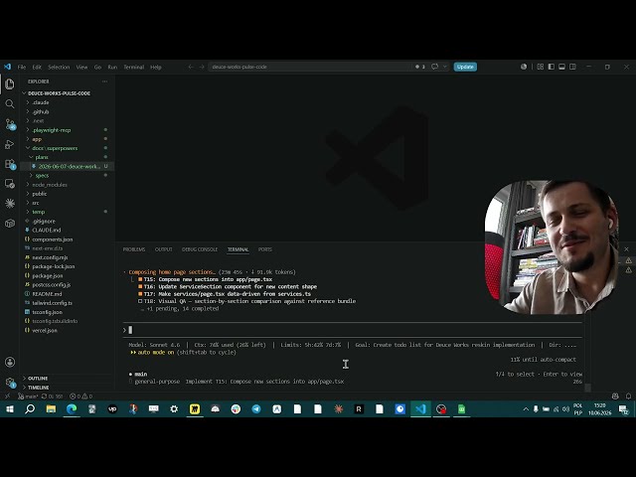This screenshot has width=636, height=477.
Task: Open the Selection menu
Action: (59, 67)
